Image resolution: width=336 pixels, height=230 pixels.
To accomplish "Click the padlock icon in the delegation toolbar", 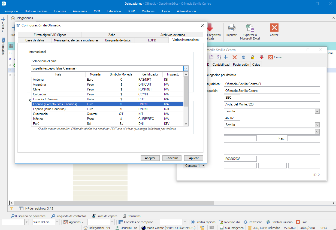I will pos(253,57).
